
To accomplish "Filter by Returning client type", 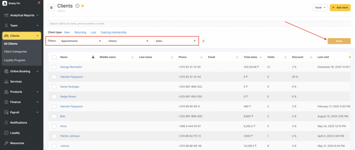I will [80, 32].
